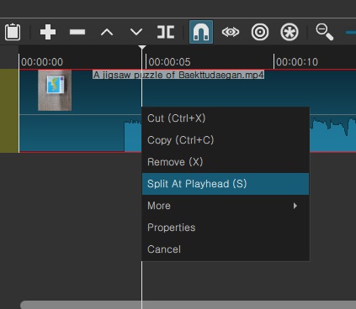Expand the More submenu
Screen dimensions: 356x309
point(226,206)
